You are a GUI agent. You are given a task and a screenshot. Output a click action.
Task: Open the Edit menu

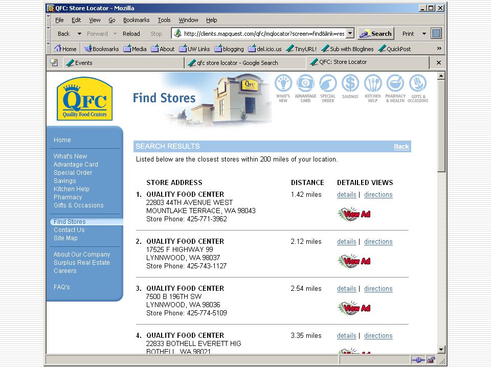76,20
